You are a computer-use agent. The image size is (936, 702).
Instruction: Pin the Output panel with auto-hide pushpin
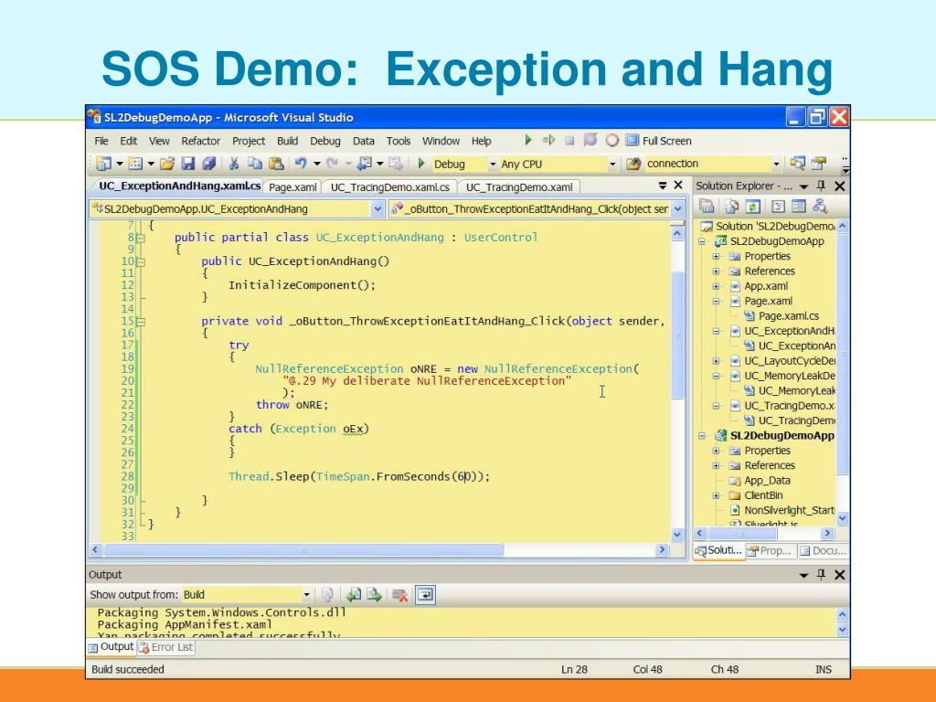click(x=822, y=574)
